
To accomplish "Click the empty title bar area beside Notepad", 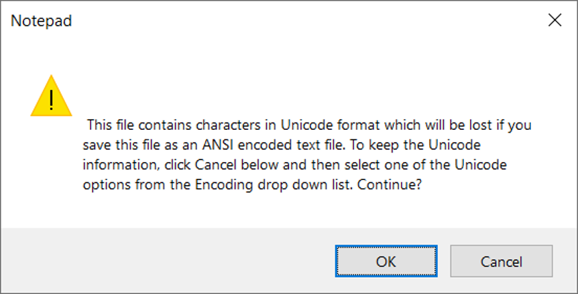I will point(295,21).
